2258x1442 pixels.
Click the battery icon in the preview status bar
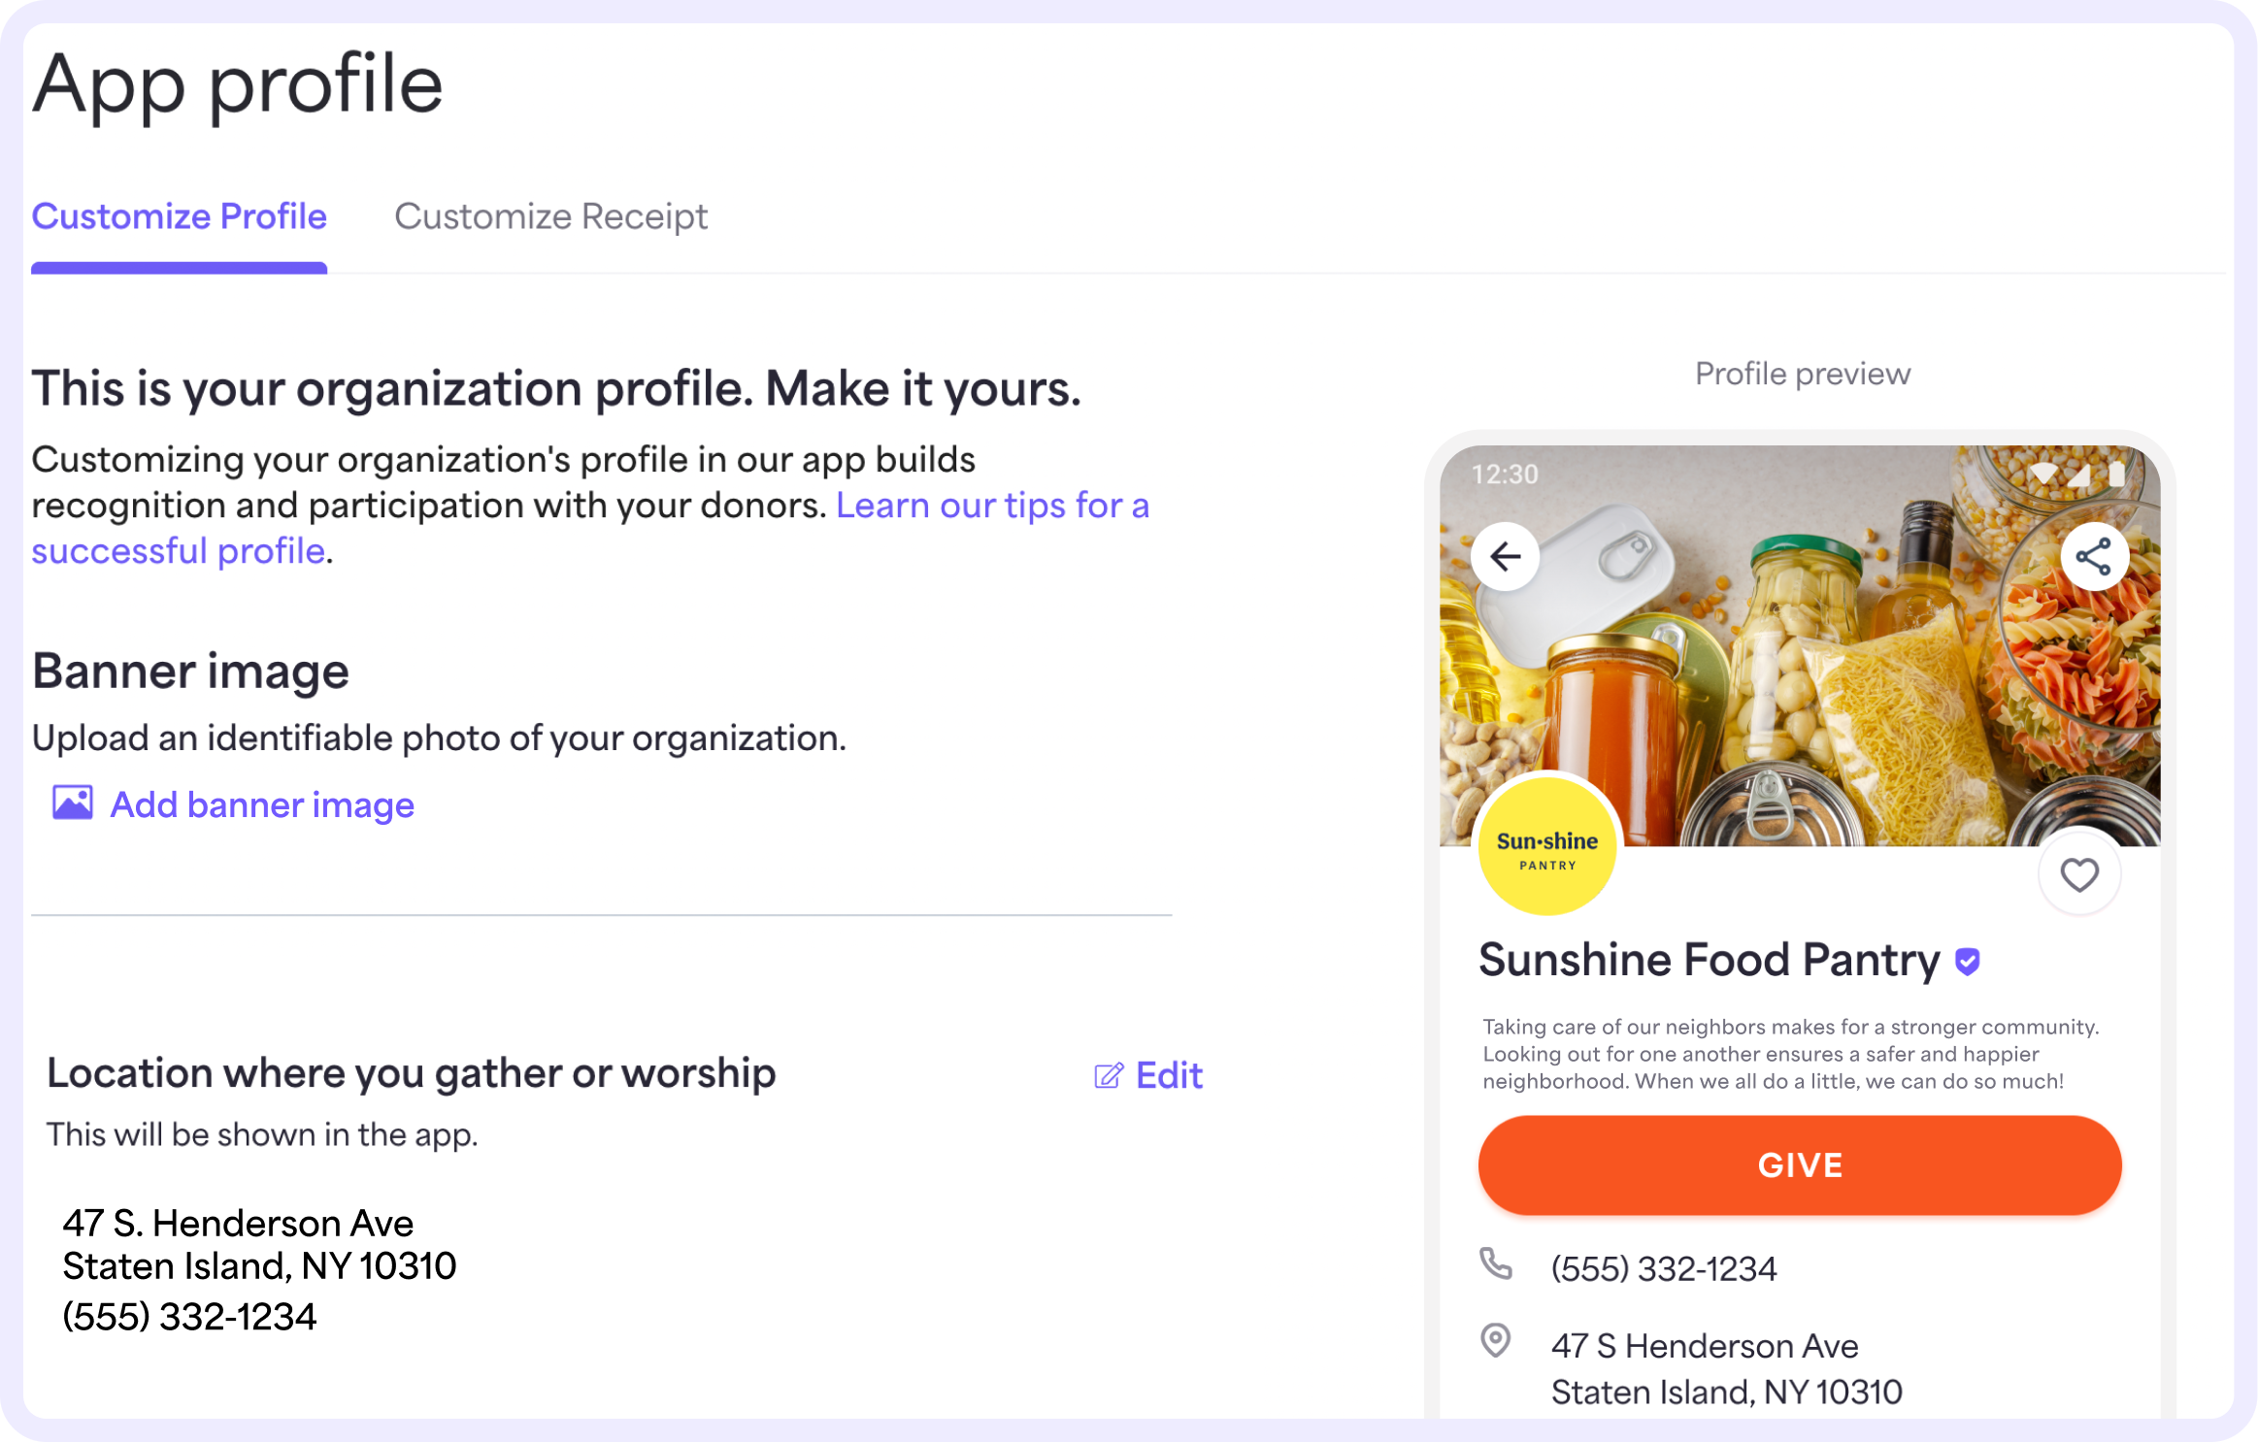(2117, 474)
